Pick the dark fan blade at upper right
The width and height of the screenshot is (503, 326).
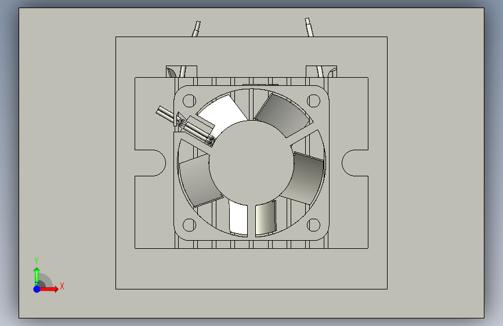click(283, 115)
